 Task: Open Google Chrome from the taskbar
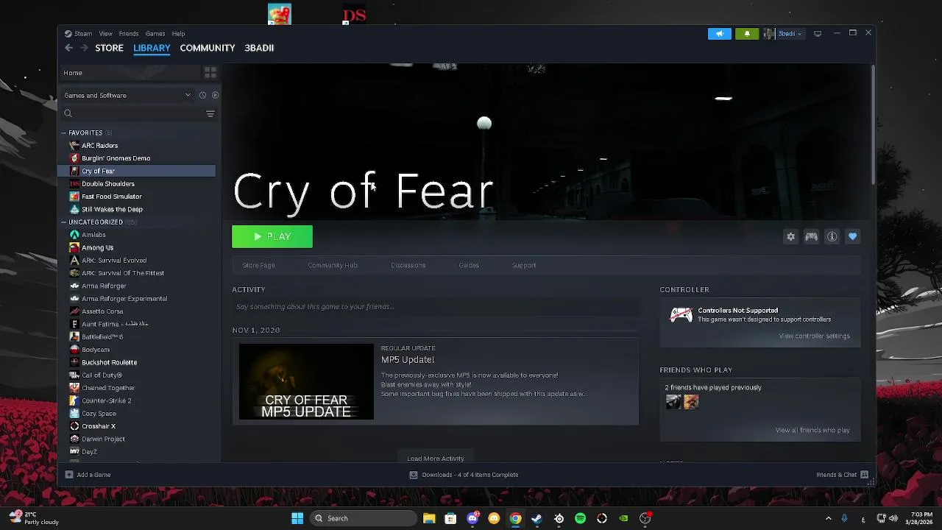tap(515, 518)
